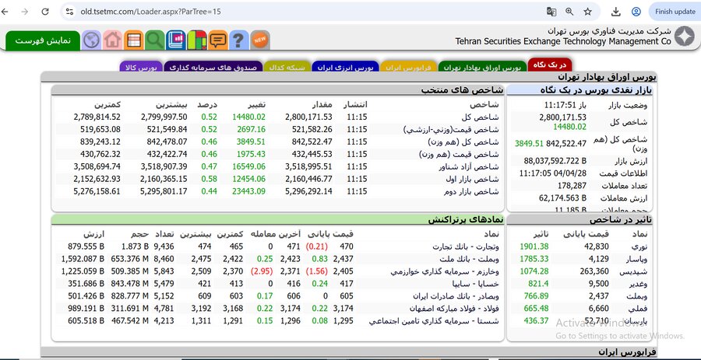Go back using the browser back arrow
The width and height of the screenshot is (701, 360).
[5, 12]
